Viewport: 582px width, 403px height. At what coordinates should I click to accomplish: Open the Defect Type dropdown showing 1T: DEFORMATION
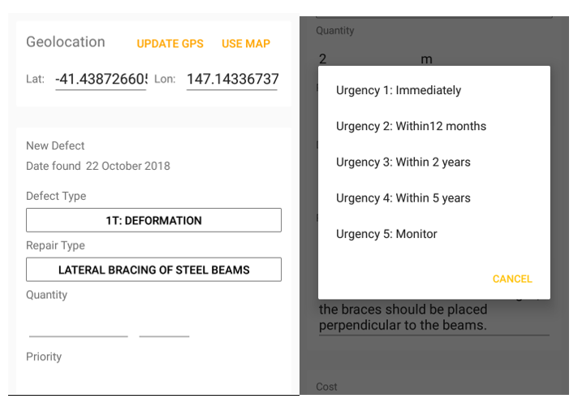(153, 220)
